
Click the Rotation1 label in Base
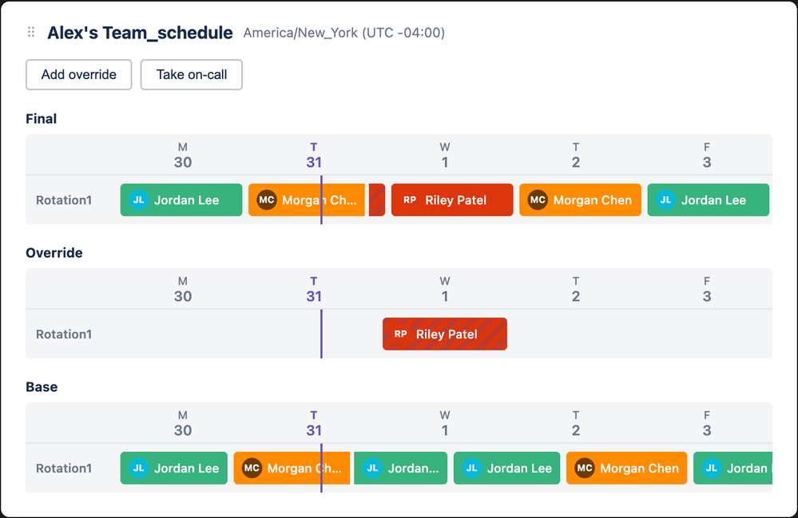[x=64, y=469]
